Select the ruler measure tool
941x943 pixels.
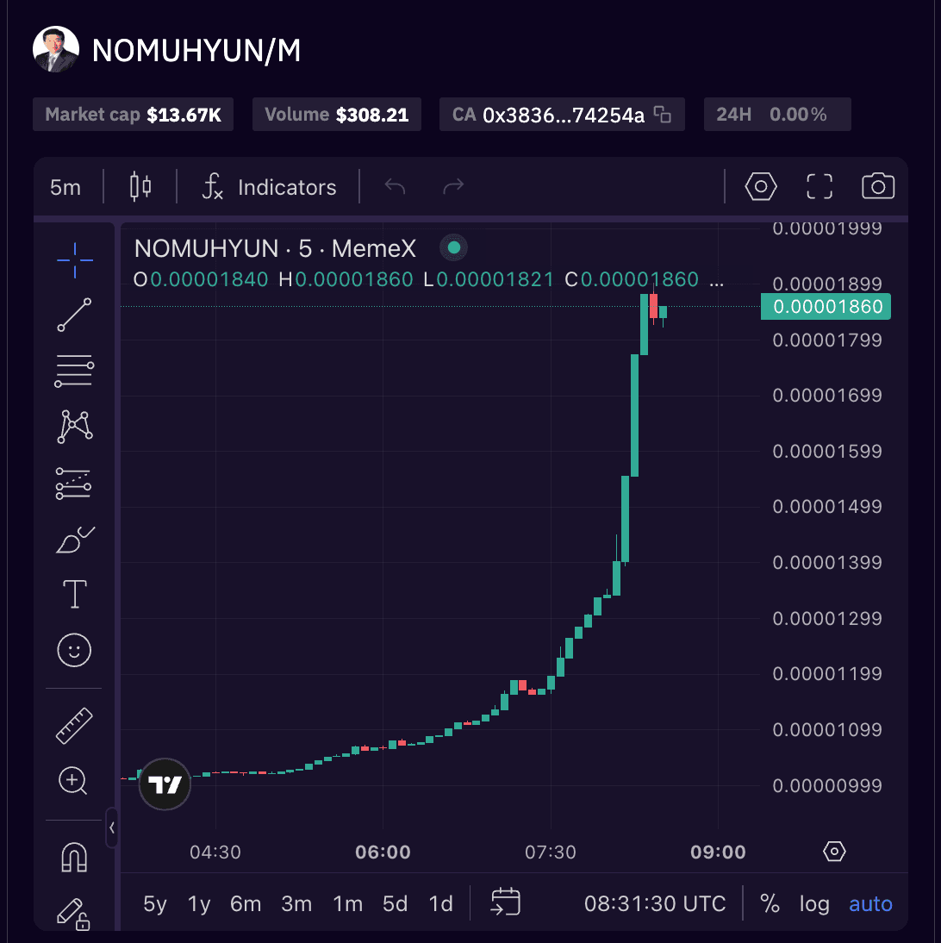click(x=75, y=725)
